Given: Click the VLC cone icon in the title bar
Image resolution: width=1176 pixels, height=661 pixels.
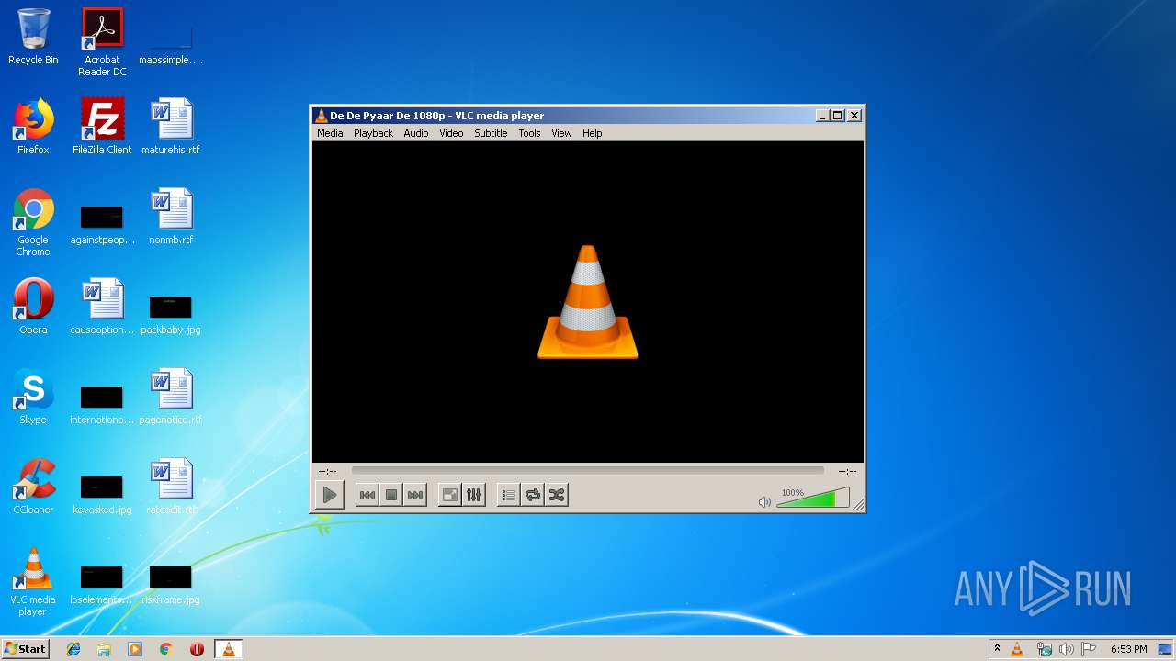Looking at the screenshot, I should coord(321,116).
